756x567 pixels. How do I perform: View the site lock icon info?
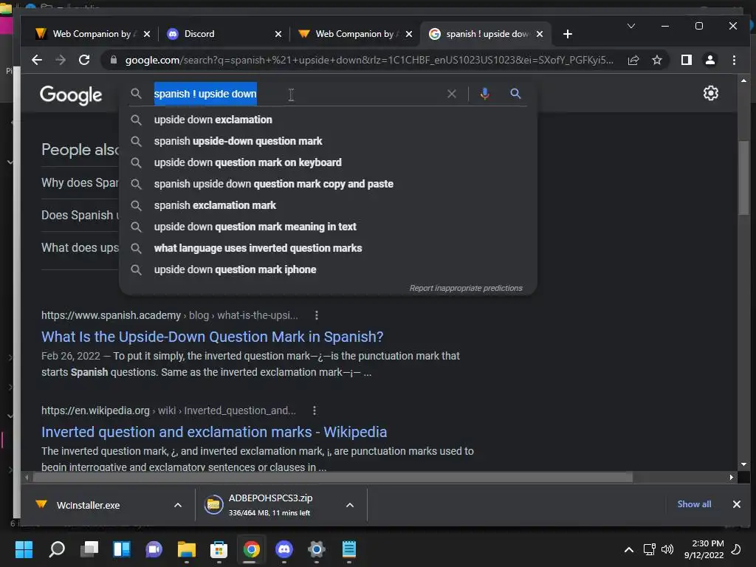point(114,60)
